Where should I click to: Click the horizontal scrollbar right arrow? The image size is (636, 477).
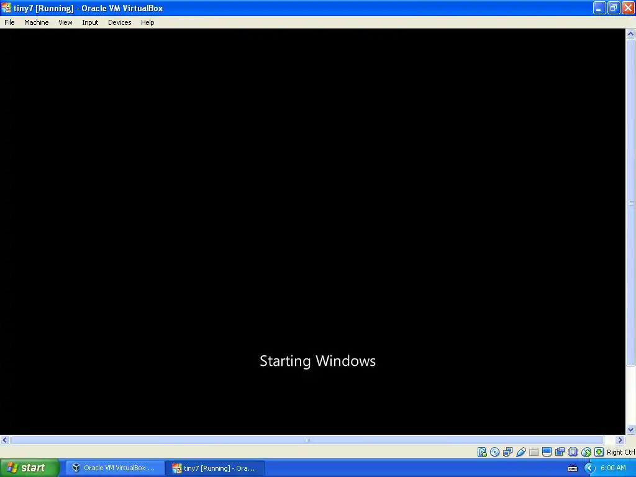coord(620,440)
